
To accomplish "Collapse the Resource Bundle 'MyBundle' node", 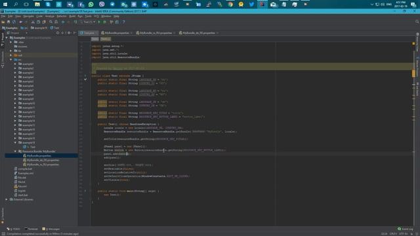I will [x=15, y=151].
